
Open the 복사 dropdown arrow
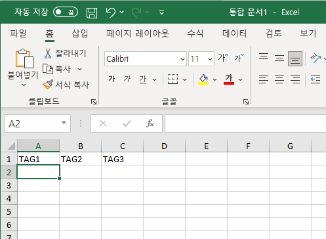click(79, 70)
